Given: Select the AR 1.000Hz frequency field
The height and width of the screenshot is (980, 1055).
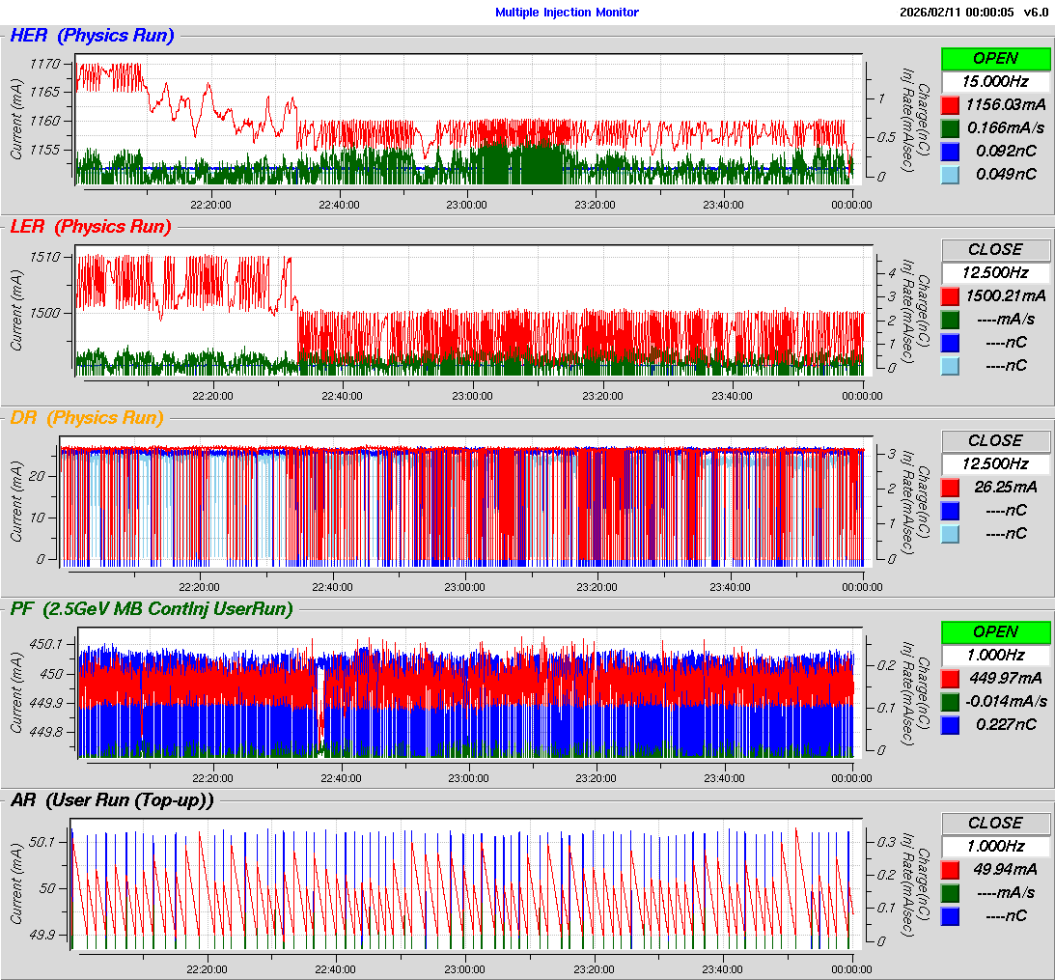Looking at the screenshot, I should click(x=995, y=846).
